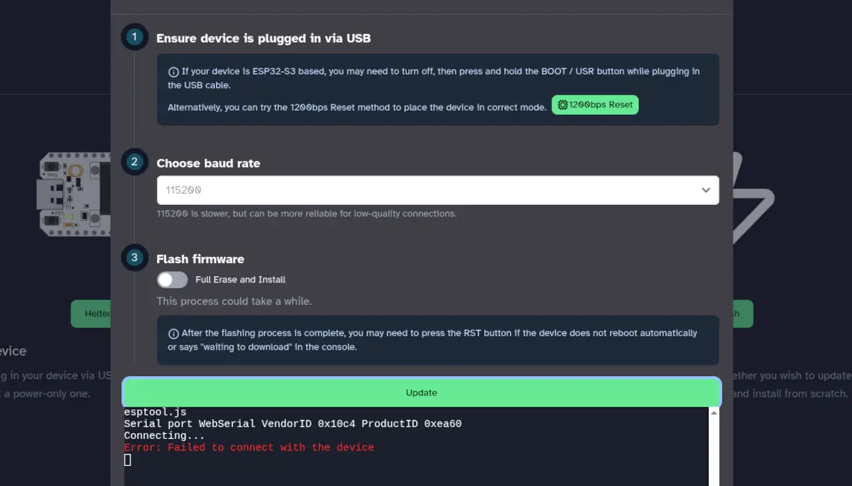Click the red 'Failed to connect' error line

click(248, 448)
